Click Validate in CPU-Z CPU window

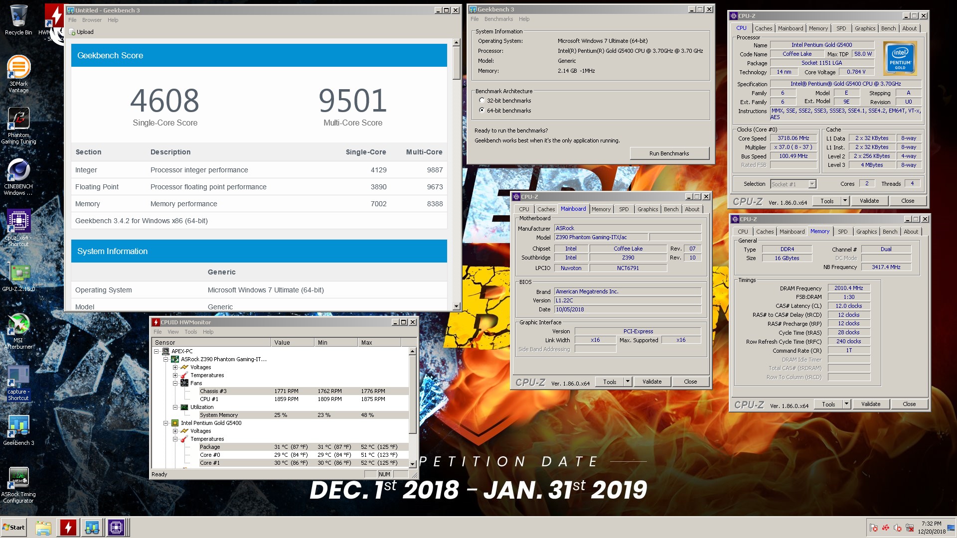(x=869, y=201)
